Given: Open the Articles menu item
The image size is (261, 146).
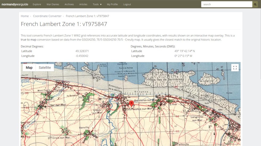Looking at the screenshot, I should [83, 4].
